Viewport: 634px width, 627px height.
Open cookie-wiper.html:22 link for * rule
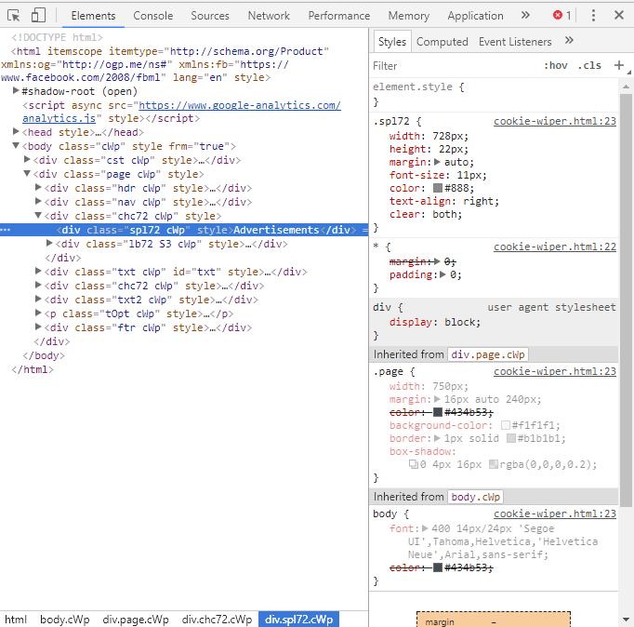point(555,247)
